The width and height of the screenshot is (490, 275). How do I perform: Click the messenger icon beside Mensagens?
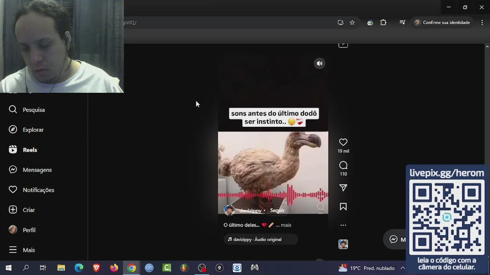(13, 170)
